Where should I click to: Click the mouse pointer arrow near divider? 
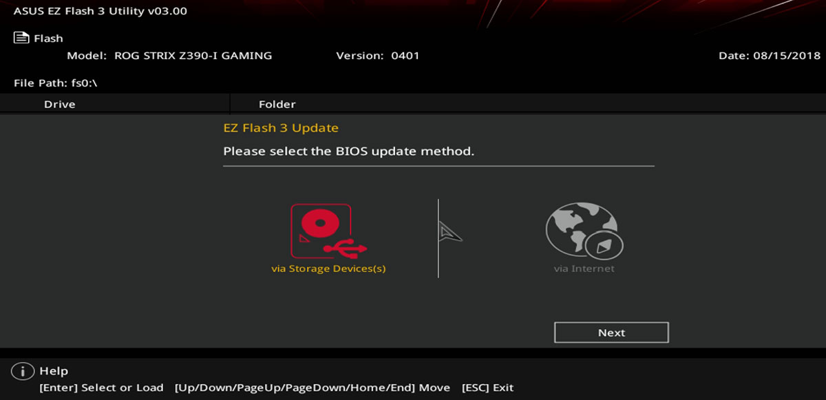point(450,232)
